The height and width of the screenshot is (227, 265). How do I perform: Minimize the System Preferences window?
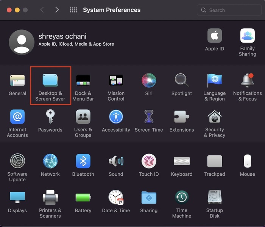(x=17, y=10)
